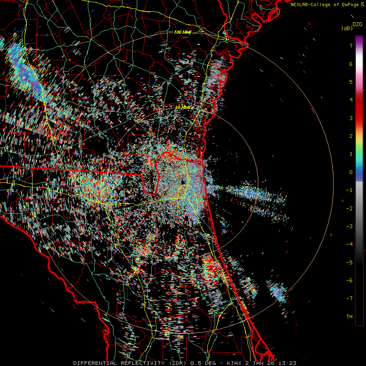Viewport: 366px width, 366px height.
Task: Click the 0 scale label
Action: [351, 172]
